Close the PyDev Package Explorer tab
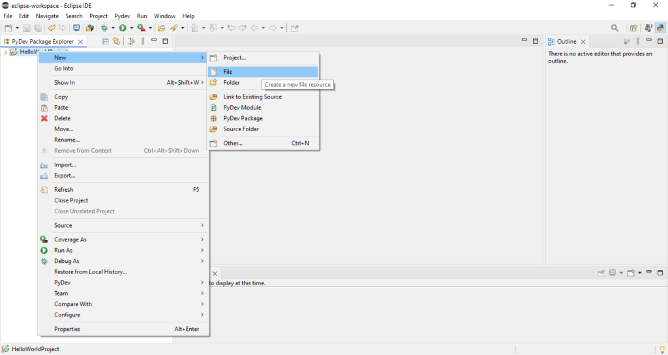Screen dimensions: 668x355 (80, 41)
